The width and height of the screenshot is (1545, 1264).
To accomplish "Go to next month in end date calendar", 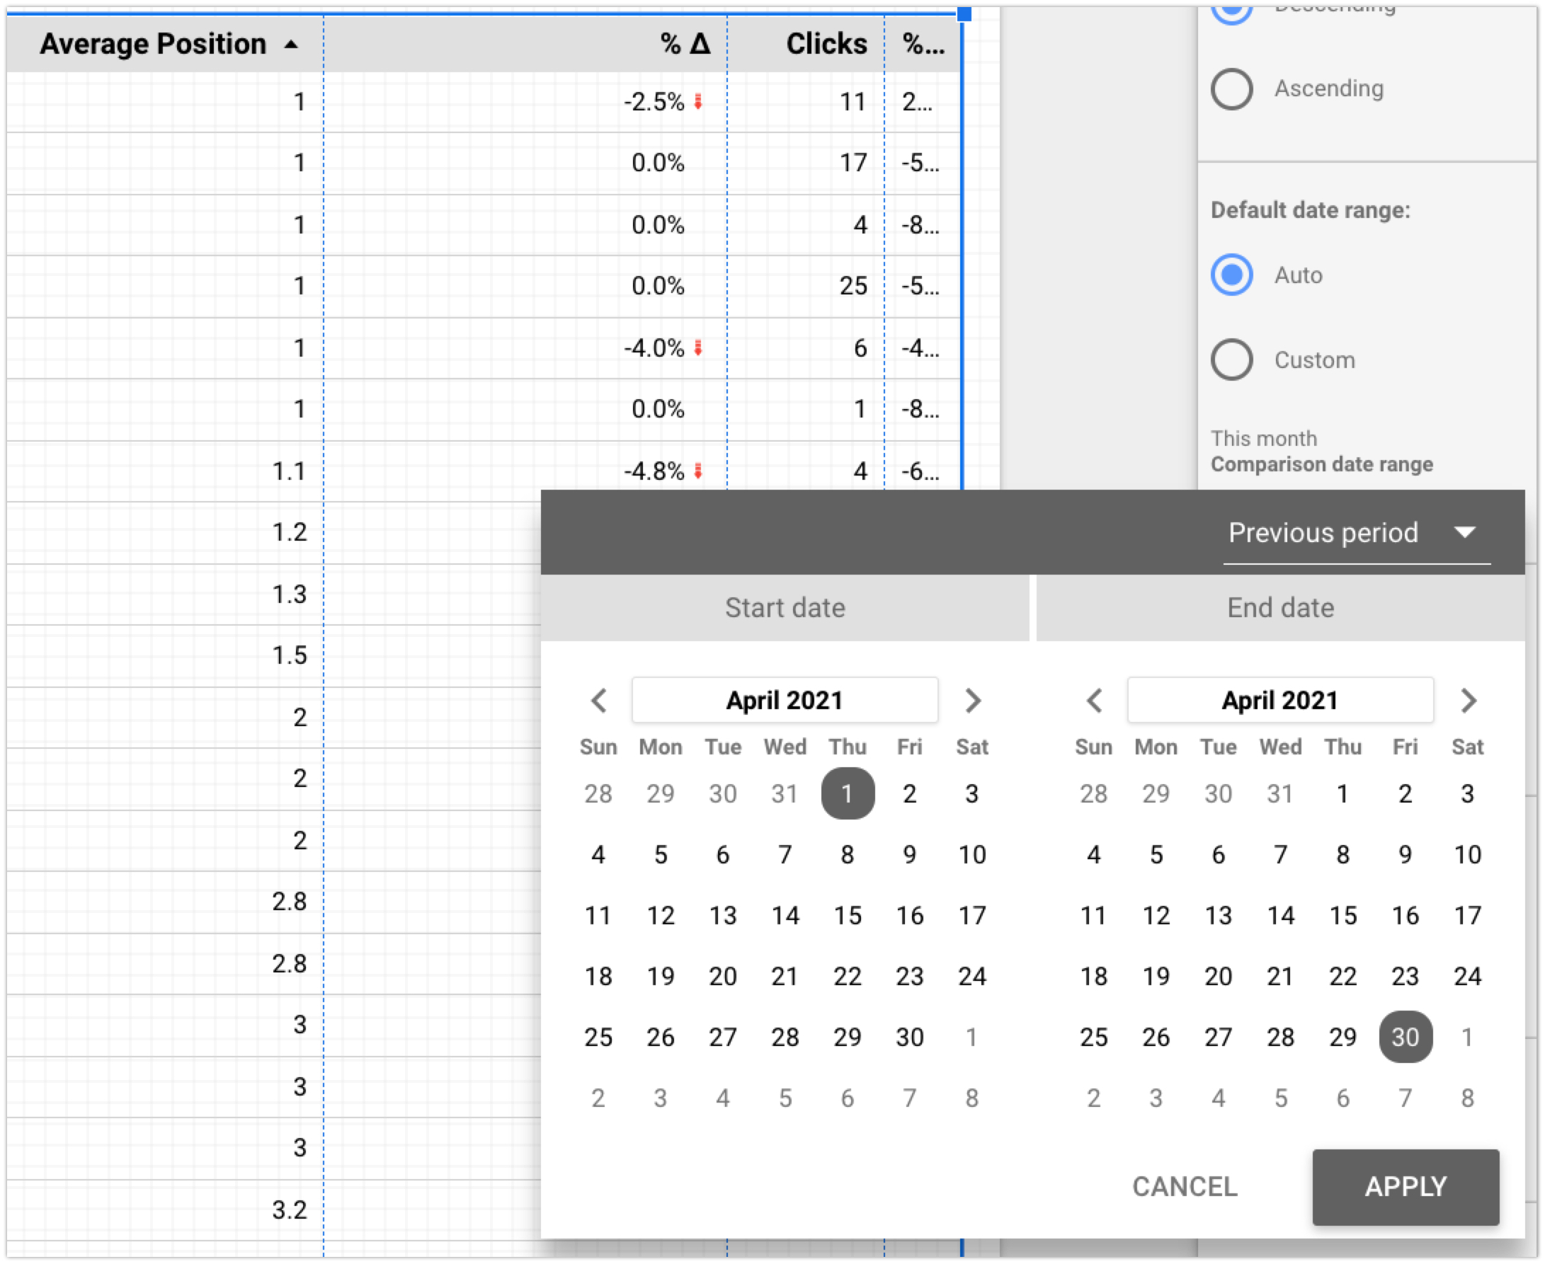I will click(x=1468, y=701).
